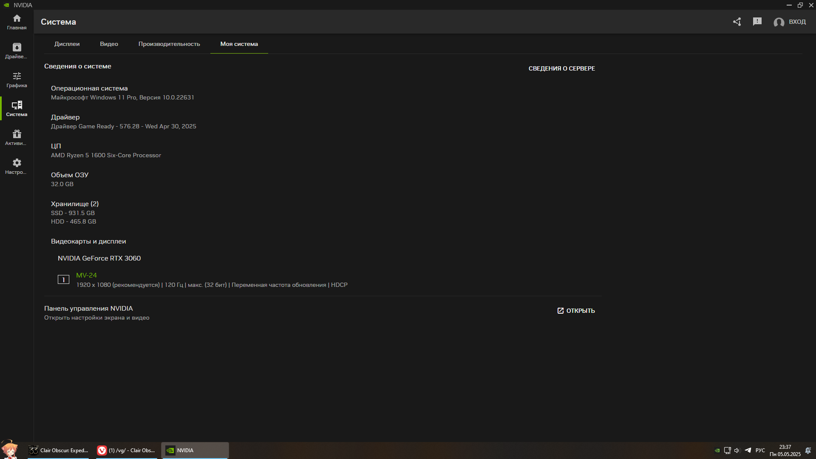Open Clair Obscur Expedition taskbar item
This screenshot has width=816, height=459.
pos(58,450)
